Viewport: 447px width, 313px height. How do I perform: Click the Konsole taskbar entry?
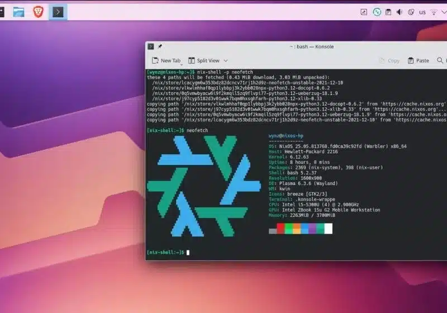58,12
